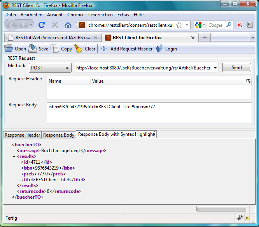Click the stop loading X icon
The image size is (259, 227).
click(x=55, y=25)
